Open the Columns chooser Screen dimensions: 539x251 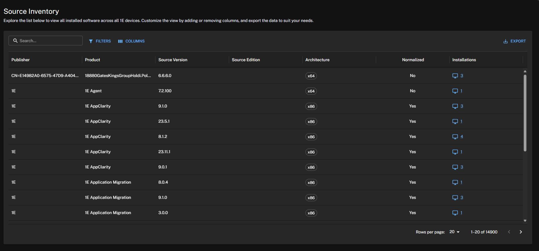tap(131, 41)
